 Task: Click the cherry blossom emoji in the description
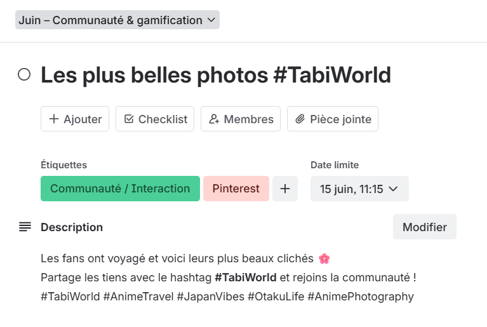click(x=324, y=258)
